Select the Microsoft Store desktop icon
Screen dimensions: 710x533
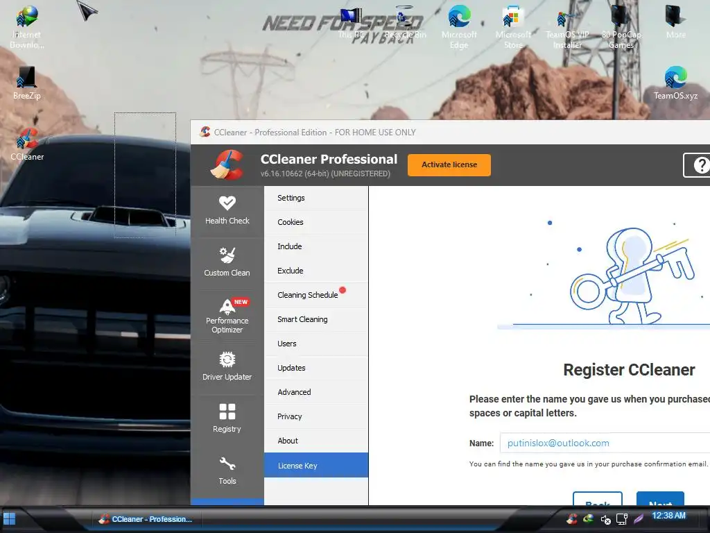pos(513,26)
